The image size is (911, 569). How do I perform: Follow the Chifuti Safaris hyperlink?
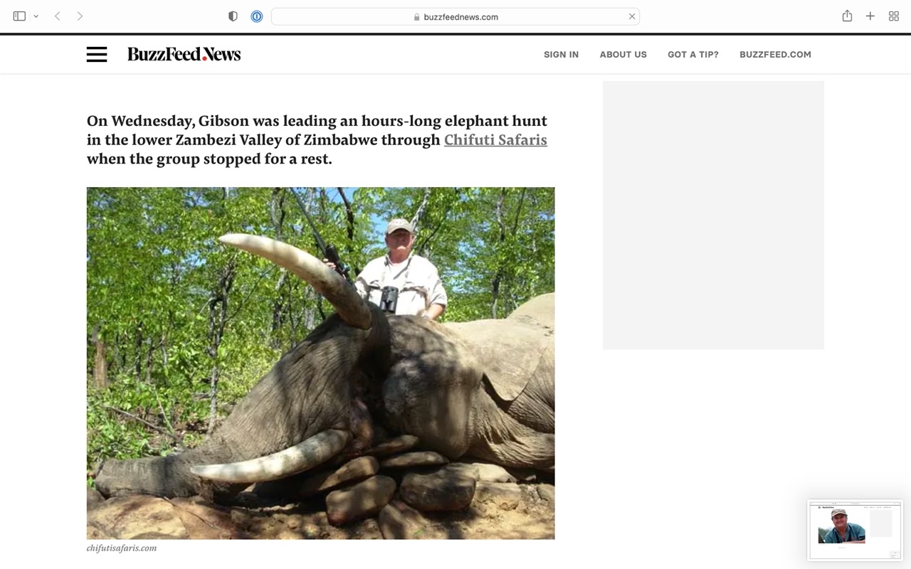click(495, 140)
